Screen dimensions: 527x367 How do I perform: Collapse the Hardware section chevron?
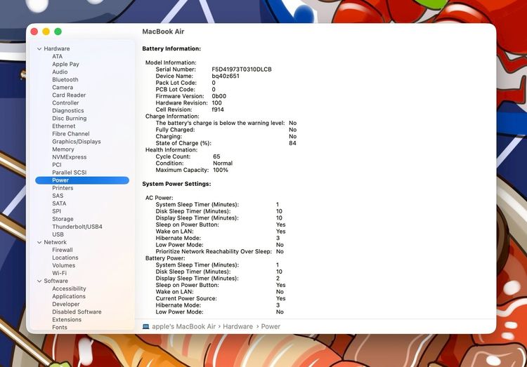[x=39, y=48]
